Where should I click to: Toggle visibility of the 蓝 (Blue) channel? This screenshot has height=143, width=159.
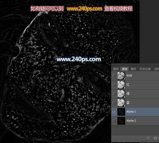(114, 103)
